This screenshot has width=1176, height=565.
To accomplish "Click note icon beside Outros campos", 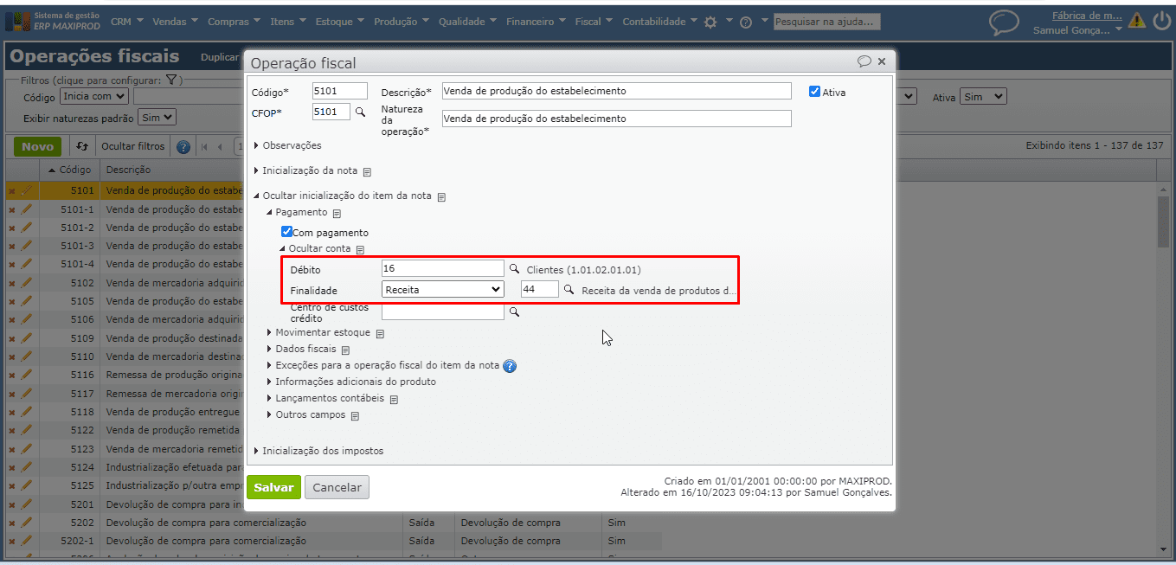I will tap(355, 415).
